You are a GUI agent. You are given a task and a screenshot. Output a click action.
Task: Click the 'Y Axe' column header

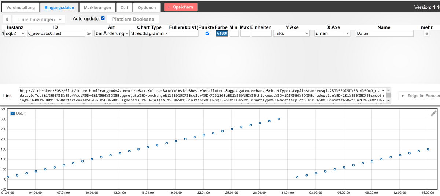pyautogui.click(x=292, y=27)
